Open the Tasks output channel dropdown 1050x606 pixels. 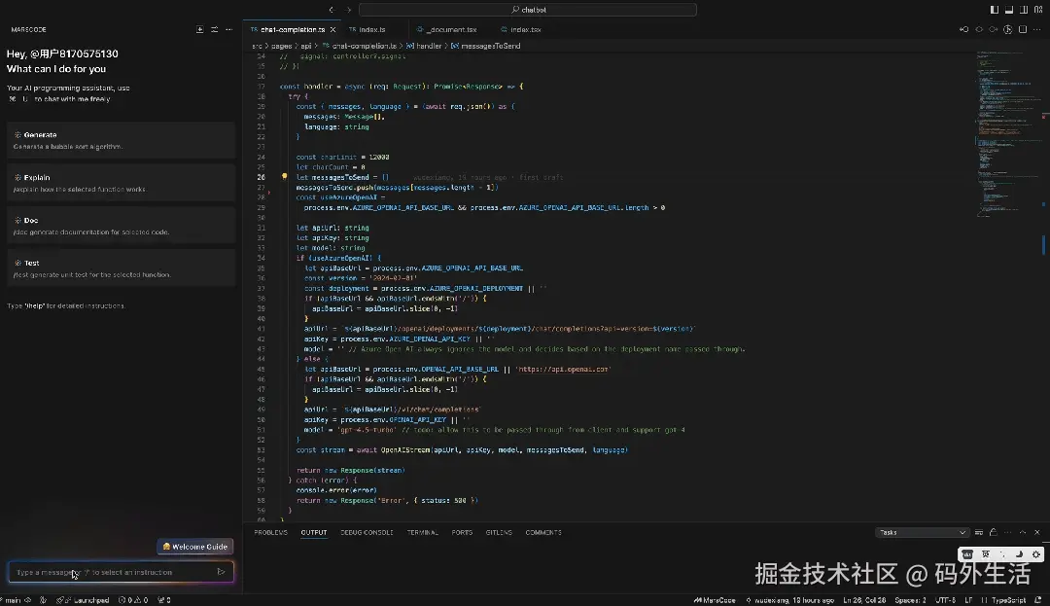click(922, 532)
